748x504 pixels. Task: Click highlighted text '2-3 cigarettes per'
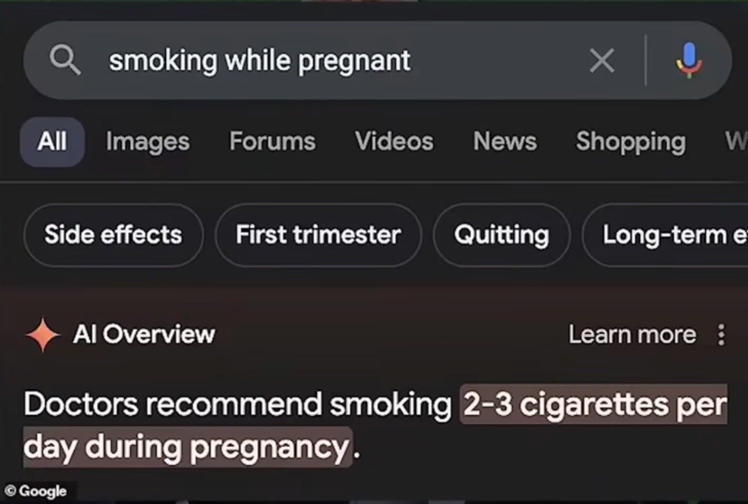594,404
